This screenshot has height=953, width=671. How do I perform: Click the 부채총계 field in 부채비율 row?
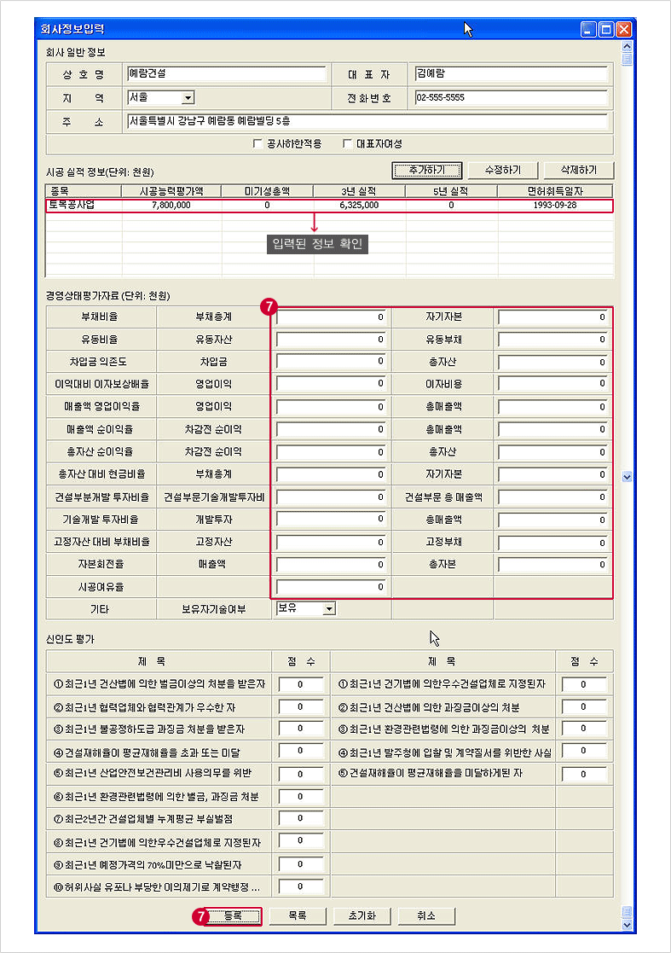coord(331,317)
